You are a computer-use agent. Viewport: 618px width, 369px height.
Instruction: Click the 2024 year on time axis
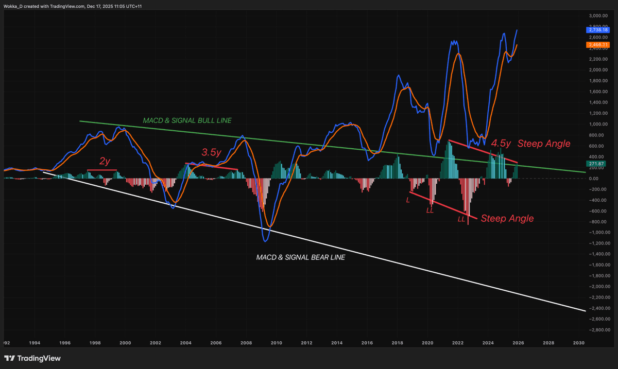pos(488,342)
